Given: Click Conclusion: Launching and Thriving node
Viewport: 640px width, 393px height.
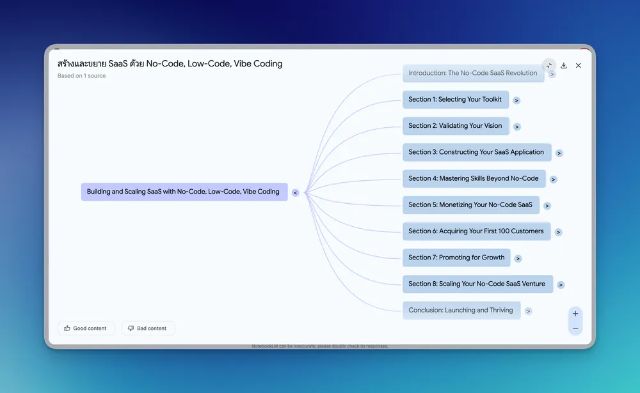Looking at the screenshot, I should click(461, 311).
